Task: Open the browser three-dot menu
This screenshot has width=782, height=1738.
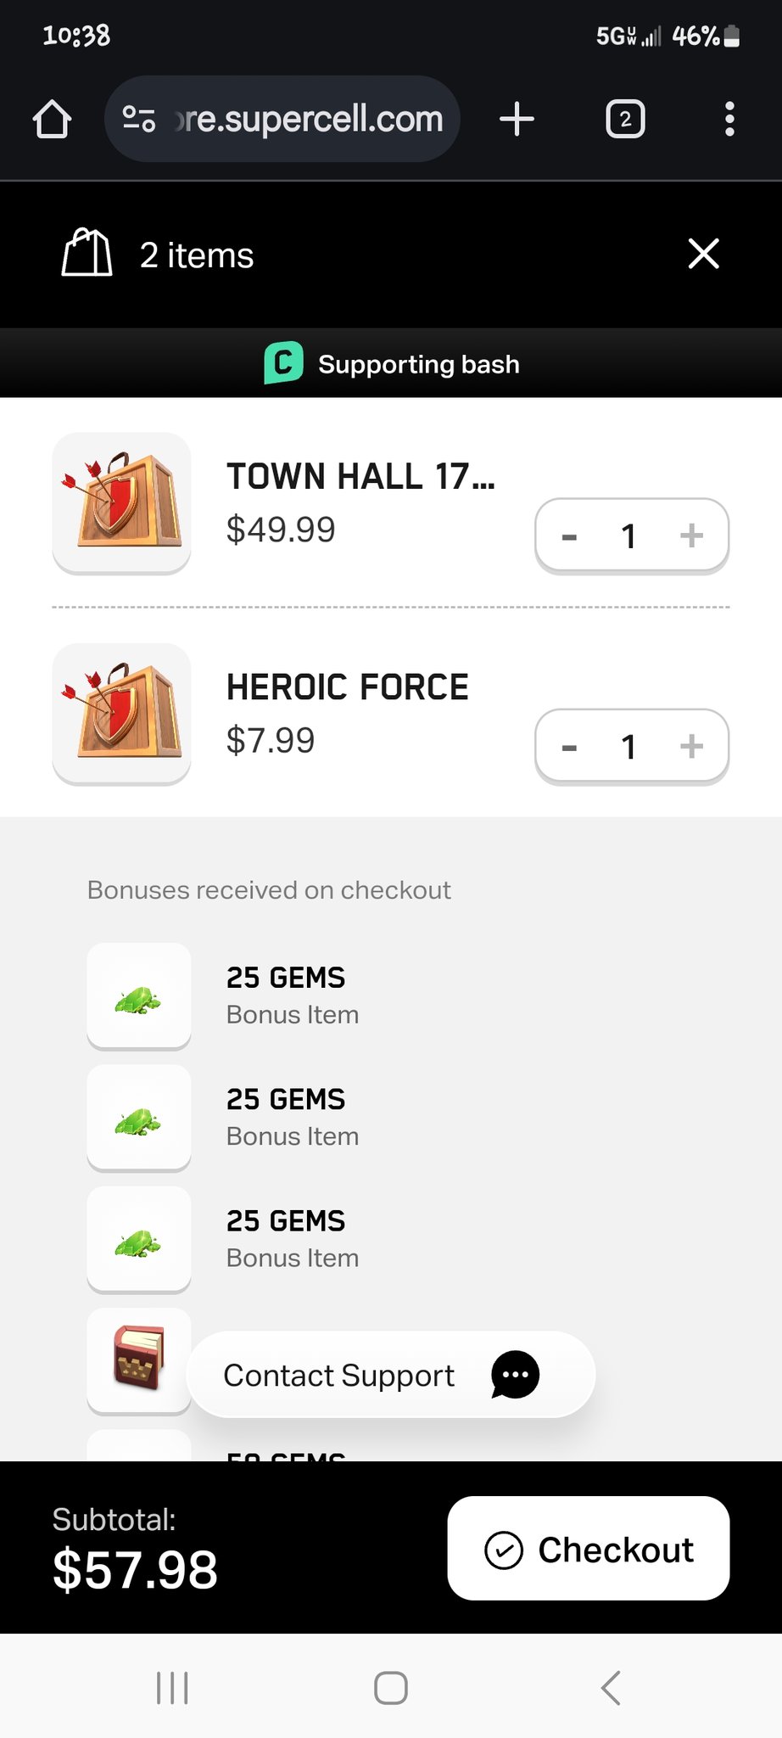Action: (729, 119)
